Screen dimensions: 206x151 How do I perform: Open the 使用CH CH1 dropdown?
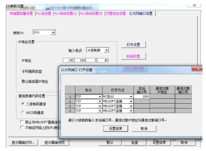pyautogui.click(x=53, y=32)
